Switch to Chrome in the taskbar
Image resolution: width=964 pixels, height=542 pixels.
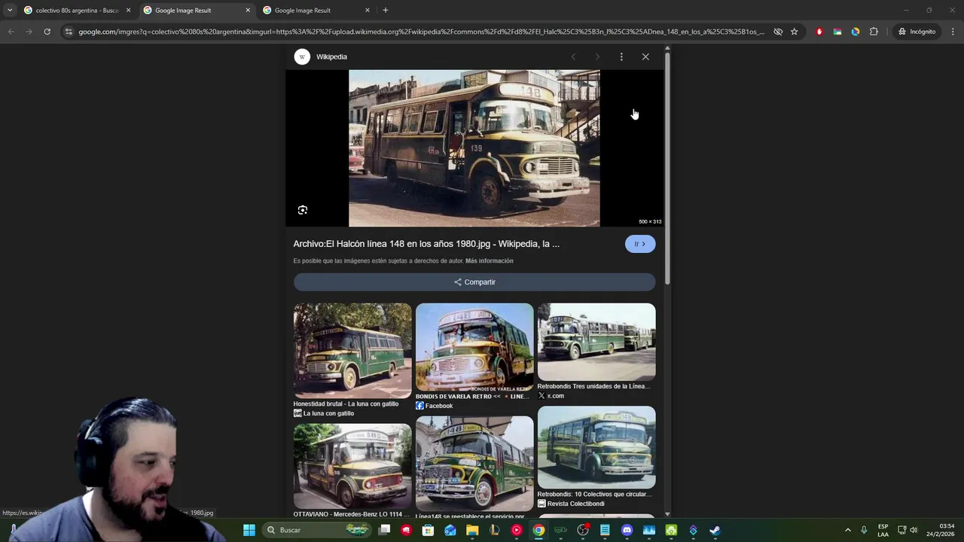pos(538,530)
